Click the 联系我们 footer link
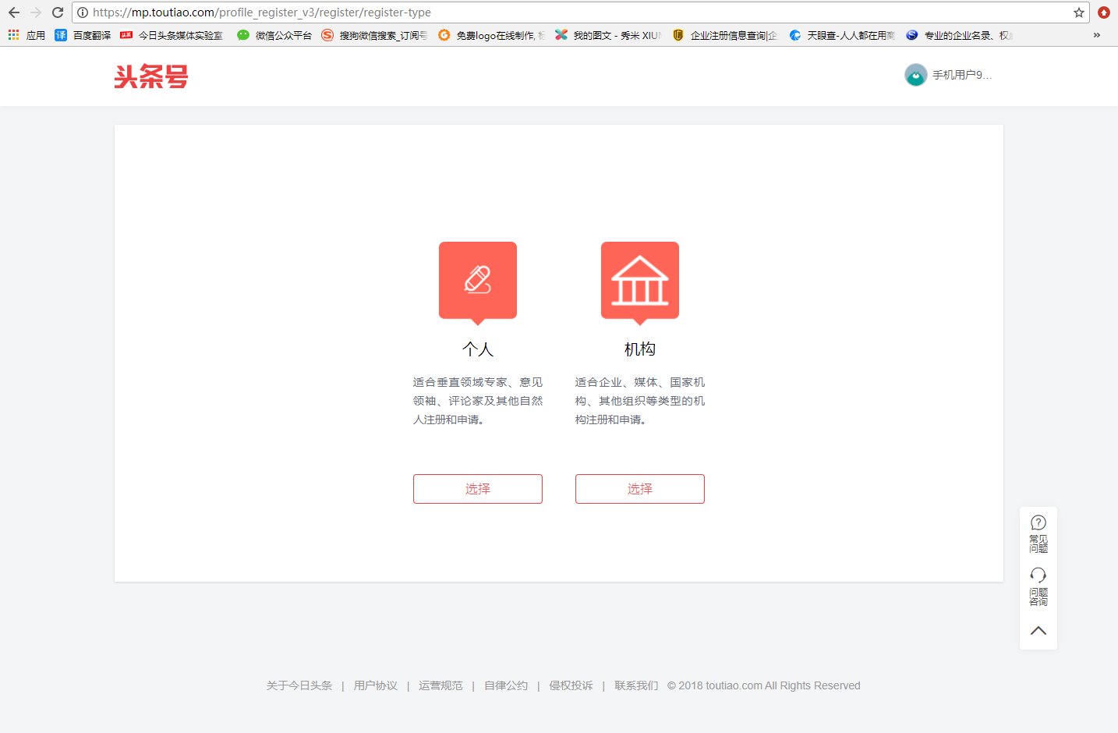Viewport: 1118px width, 733px height. [635, 685]
